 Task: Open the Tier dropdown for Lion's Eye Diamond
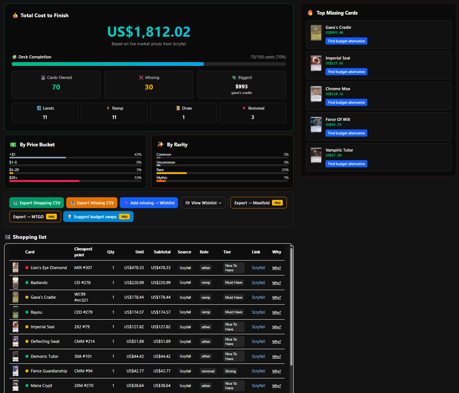click(233, 268)
